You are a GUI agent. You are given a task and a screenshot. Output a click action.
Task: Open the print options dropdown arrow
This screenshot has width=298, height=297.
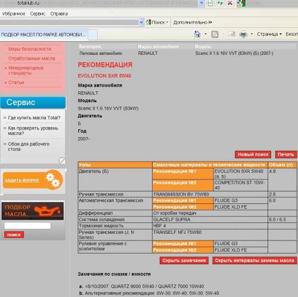[252, 34]
